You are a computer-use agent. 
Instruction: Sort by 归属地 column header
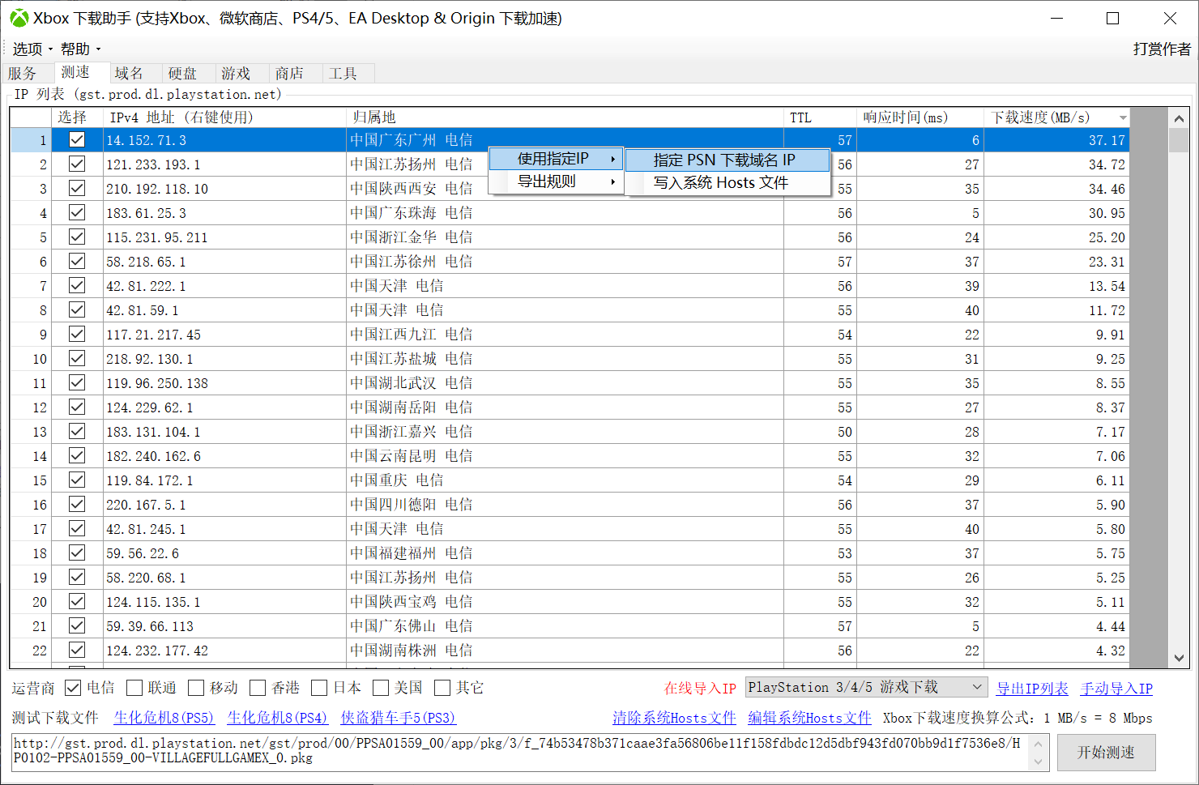click(x=565, y=117)
